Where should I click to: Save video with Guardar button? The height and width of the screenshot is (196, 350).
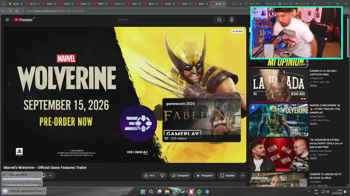click(227, 176)
